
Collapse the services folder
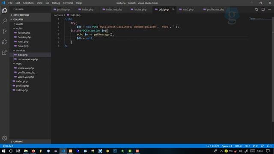pos(30,50)
